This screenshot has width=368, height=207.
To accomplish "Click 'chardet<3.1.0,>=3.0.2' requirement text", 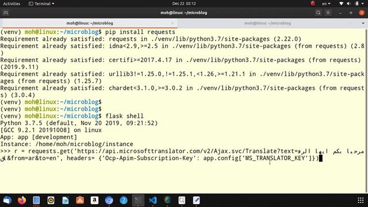I will pos(145,88).
